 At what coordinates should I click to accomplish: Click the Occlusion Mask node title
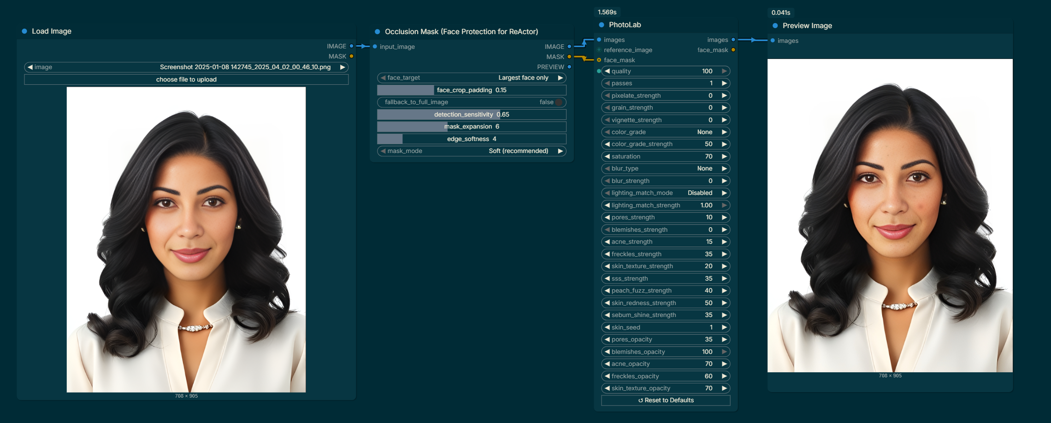[461, 32]
